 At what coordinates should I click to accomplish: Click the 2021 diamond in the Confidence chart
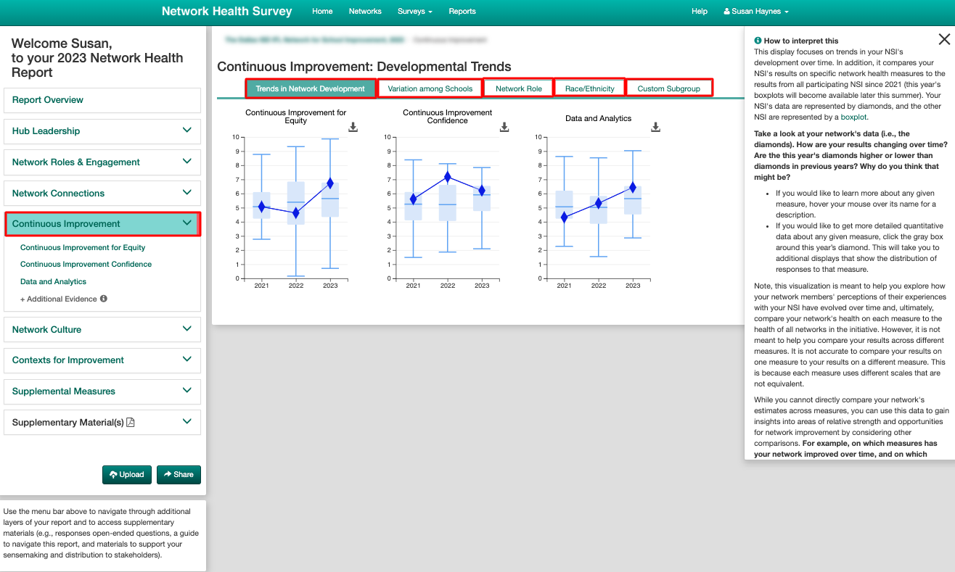click(413, 199)
